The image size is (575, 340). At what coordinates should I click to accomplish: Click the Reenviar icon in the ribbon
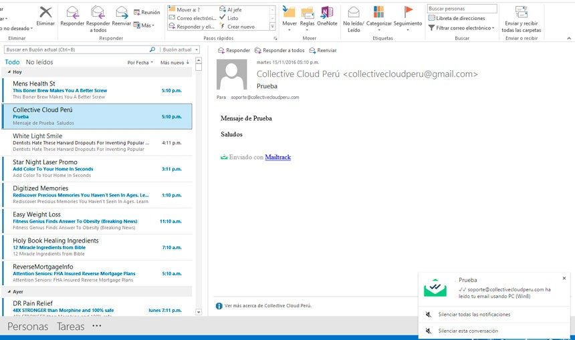[x=122, y=13]
